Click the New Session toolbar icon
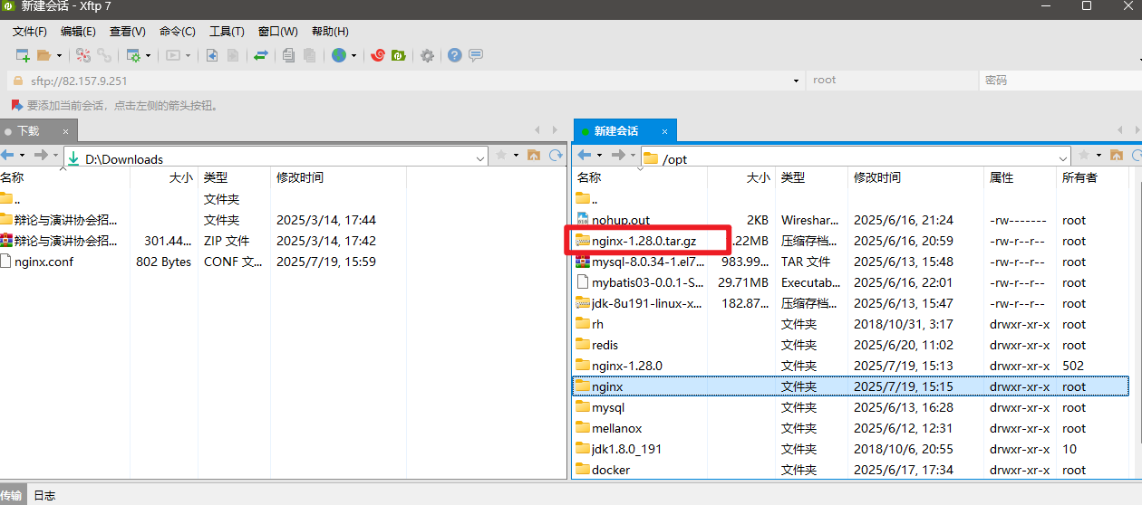Viewport: 1142px width, 505px height. point(23,55)
